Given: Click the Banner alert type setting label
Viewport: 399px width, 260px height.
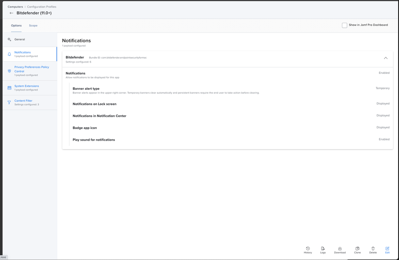Looking at the screenshot, I should point(86,89).
